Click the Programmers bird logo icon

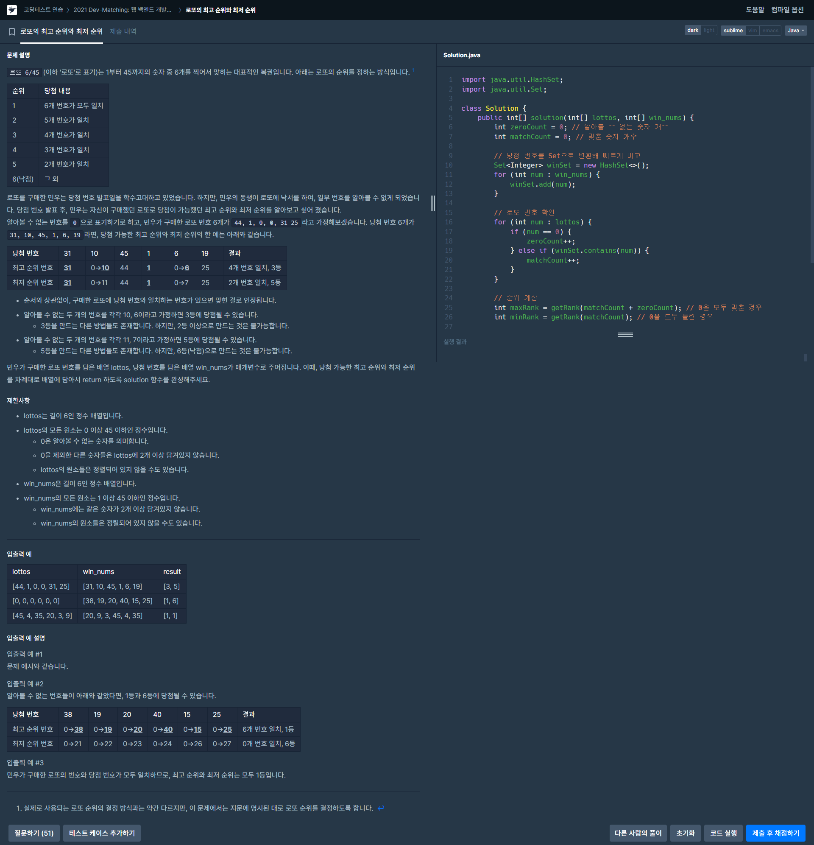12,10
